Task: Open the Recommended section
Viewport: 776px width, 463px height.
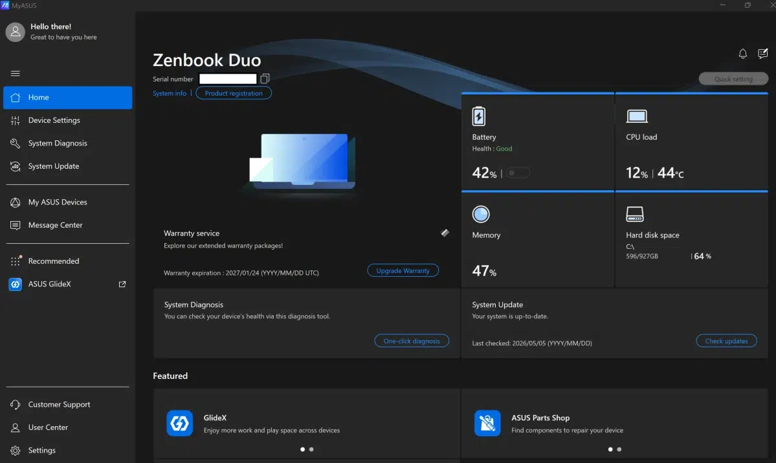Action: point(68,261)
